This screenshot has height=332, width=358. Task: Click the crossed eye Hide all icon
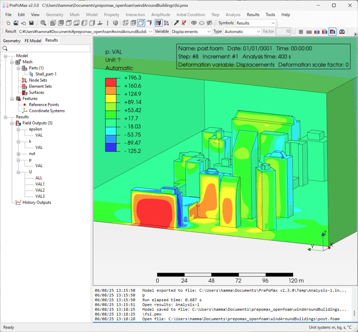click(x=209, y=23)
